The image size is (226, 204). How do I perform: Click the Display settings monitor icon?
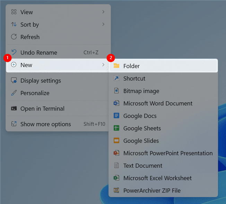coord(14,80)
